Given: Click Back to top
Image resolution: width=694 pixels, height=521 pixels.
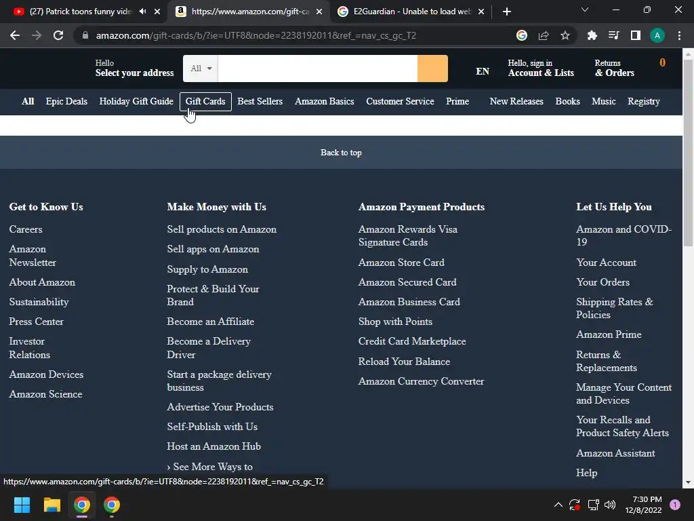Looking at the screenshot, I should click(x=341, y=153).
